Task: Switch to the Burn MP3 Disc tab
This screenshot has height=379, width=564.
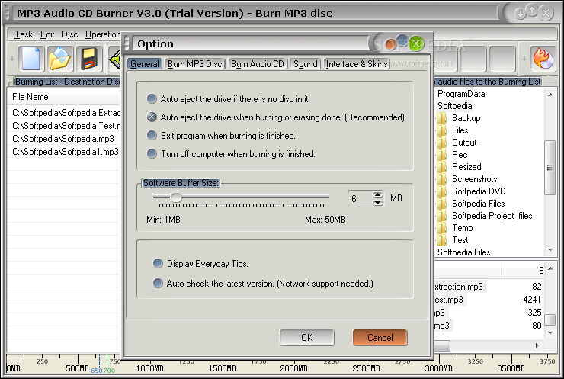Action: [x=194, y=64]
